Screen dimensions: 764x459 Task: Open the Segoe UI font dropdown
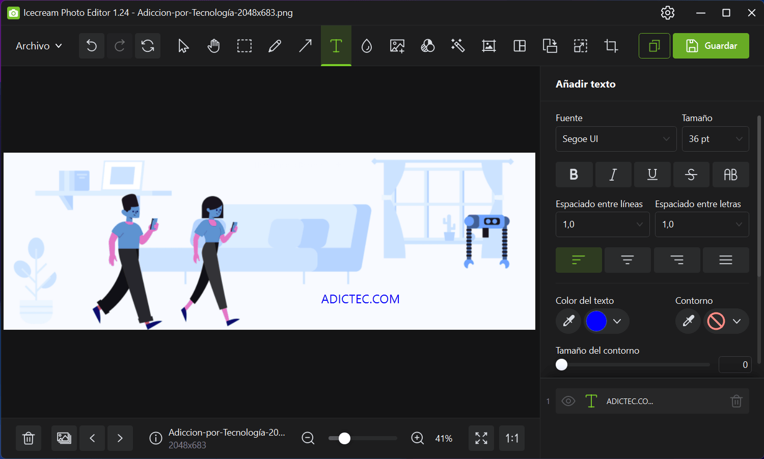point(616,139)
